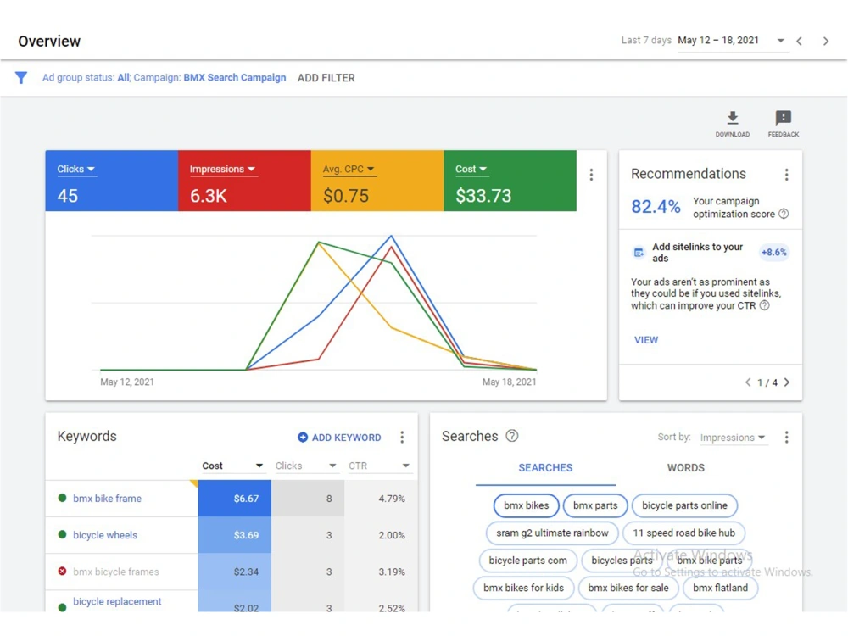The width and height of the screenshot is (848, 636).
Task: Select the bmx parts search chip
Action: [x=595, y=505]
